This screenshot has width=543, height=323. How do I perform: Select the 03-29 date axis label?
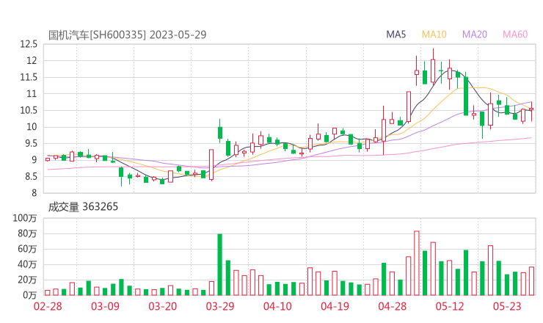[220, 306]
